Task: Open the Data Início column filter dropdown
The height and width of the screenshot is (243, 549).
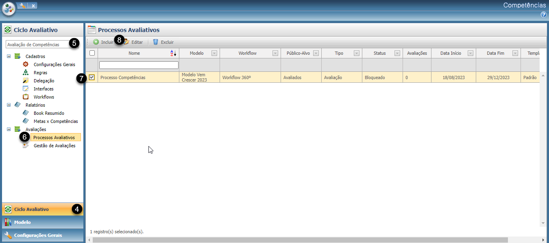Action: 471,53
